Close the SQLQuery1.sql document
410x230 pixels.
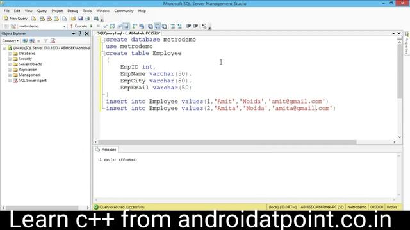[399, 33]
